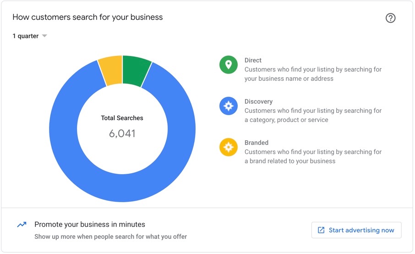Click the Total Searches 6,041 value
This screenshot has height=254, width=415.
(x=122, y=133)
